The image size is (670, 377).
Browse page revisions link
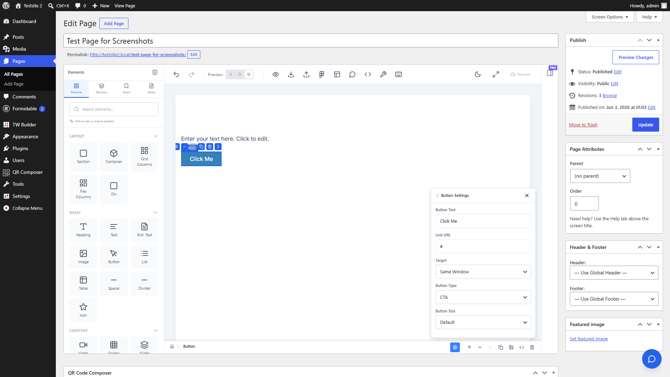click(610, 95)
